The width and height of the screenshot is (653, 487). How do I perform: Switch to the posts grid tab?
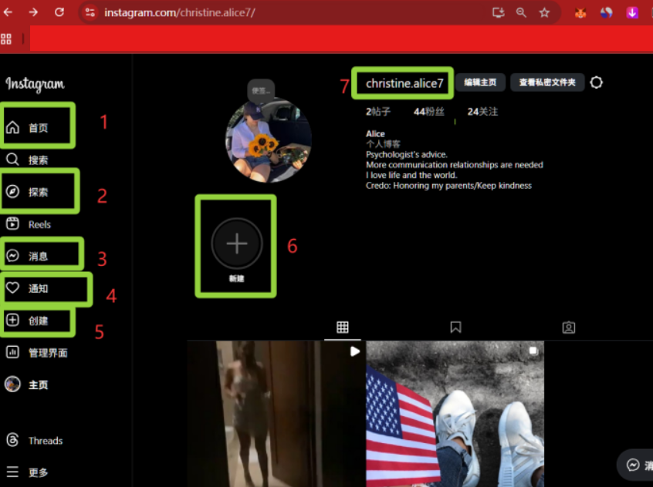coord(343,327)
